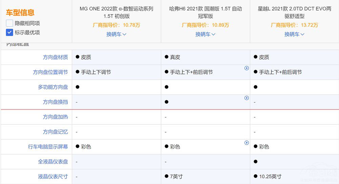Click the 全液晶仪表盘 row label
339x184 pixels.
[x=53, y=162]
